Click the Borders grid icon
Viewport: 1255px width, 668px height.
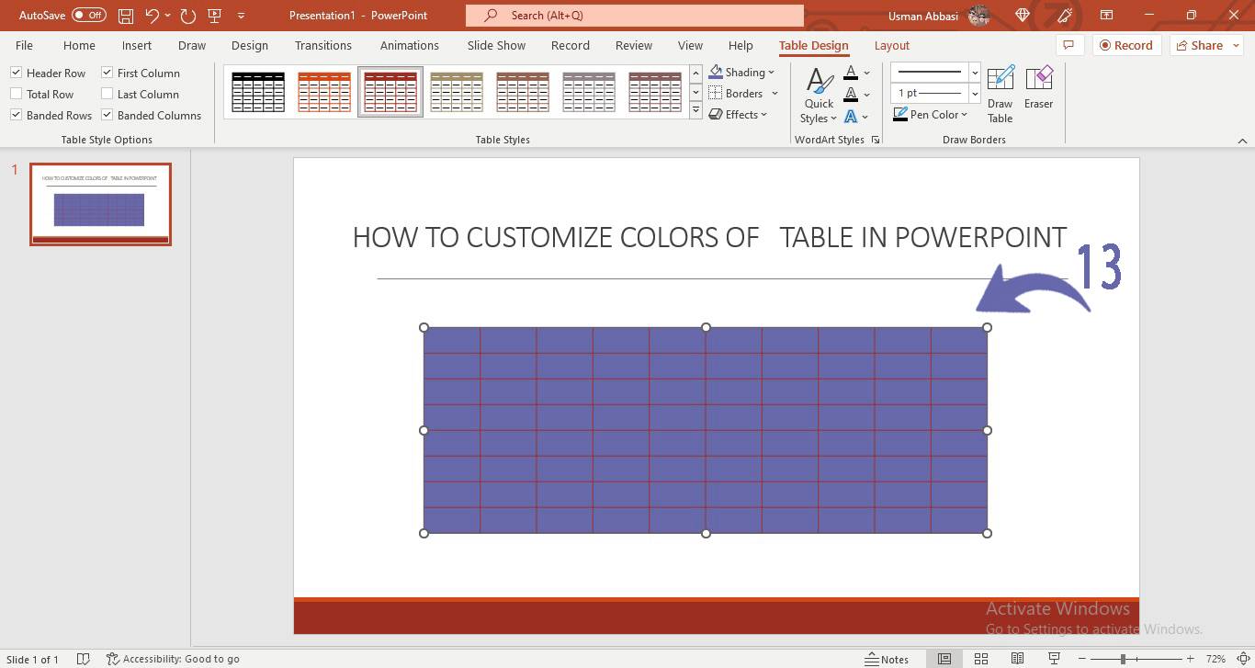(716, 93)
